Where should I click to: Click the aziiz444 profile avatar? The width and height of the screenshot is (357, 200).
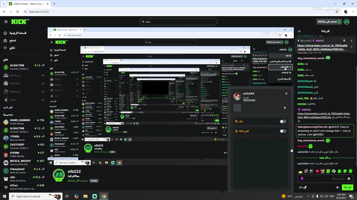237,96
